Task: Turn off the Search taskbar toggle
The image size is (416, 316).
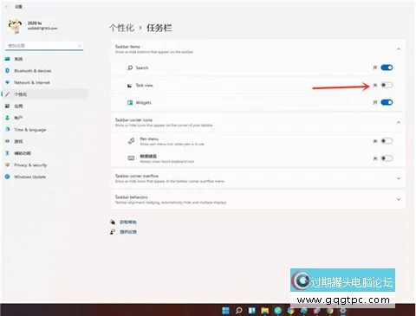Action: tap(387, 68)
